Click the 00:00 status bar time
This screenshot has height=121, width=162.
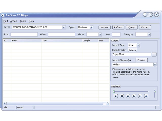[20, 108]
